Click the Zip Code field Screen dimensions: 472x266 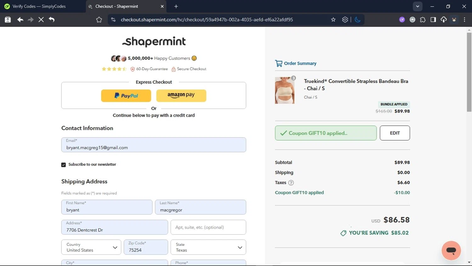(x=146, y=247)
